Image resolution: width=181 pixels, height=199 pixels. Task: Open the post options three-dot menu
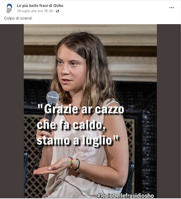pos(171,8)
